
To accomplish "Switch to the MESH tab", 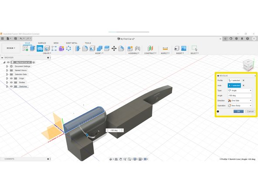I will [56, 43].
